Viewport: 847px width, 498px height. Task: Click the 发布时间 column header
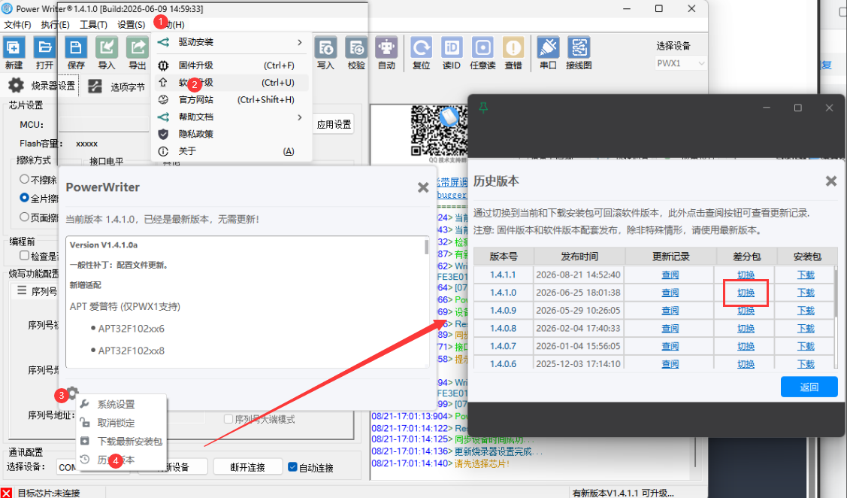579,257
